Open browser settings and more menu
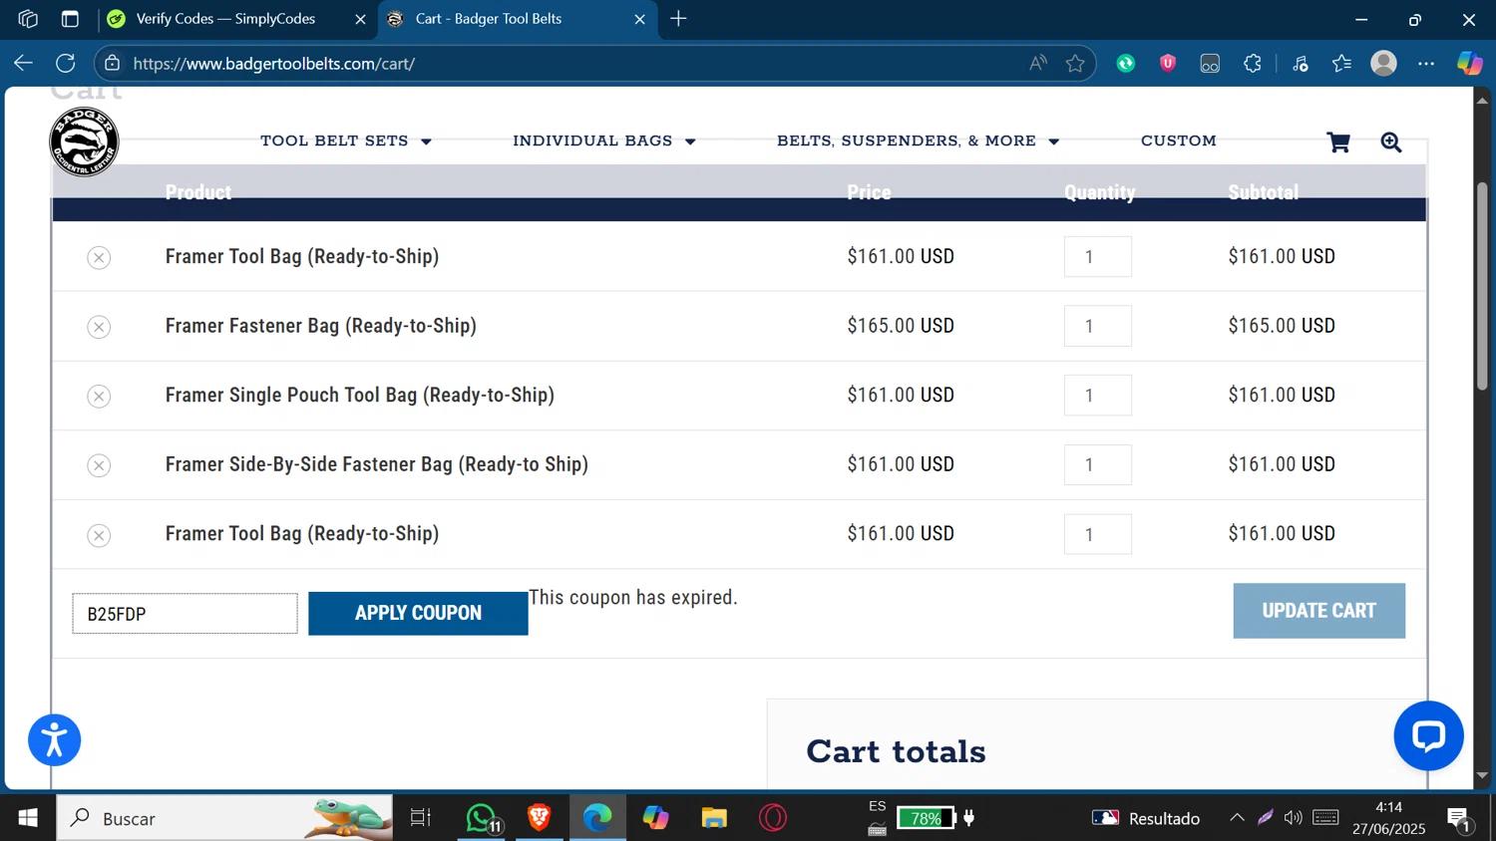The height and width of the screenshot is (841, 1496). pos(1426,63)
